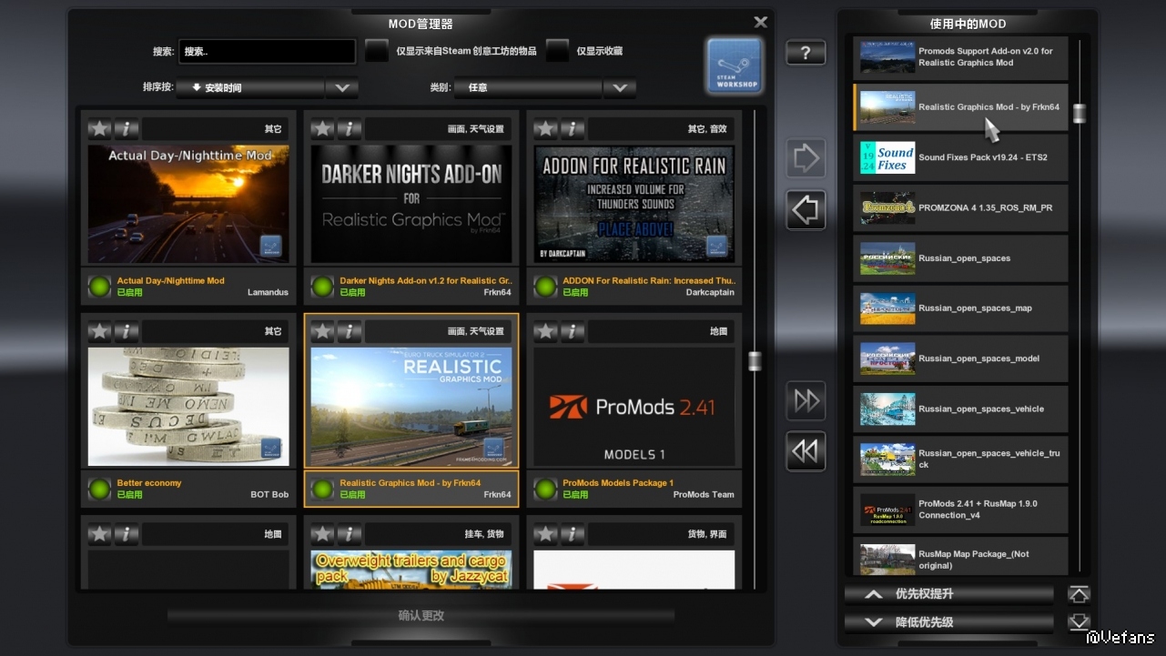Toggle the Darker Nights Add-on green status light
This screenshot has height=656, width=1166.
[x=322, y=287]
